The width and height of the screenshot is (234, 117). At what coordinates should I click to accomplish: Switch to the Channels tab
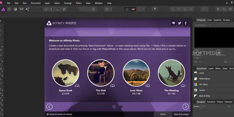(228, 102)
